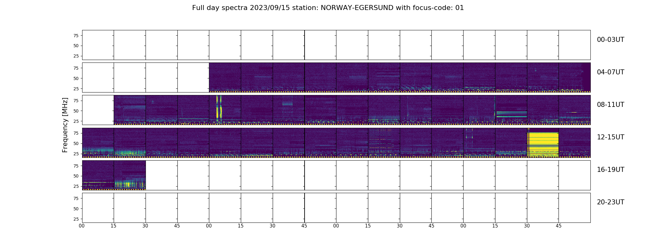The width and height of the screenshot is (656, 250).
Task: Click the dark solid strip ending the 04-07UT row
Action: (x=586, y=77)
